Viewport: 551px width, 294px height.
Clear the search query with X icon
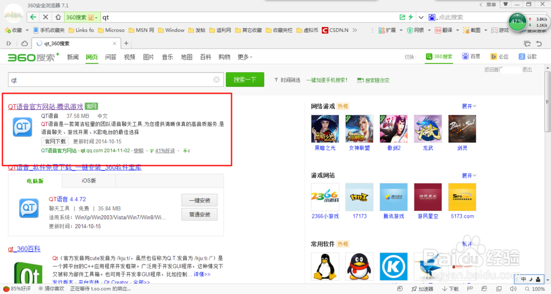click(217, 80)
